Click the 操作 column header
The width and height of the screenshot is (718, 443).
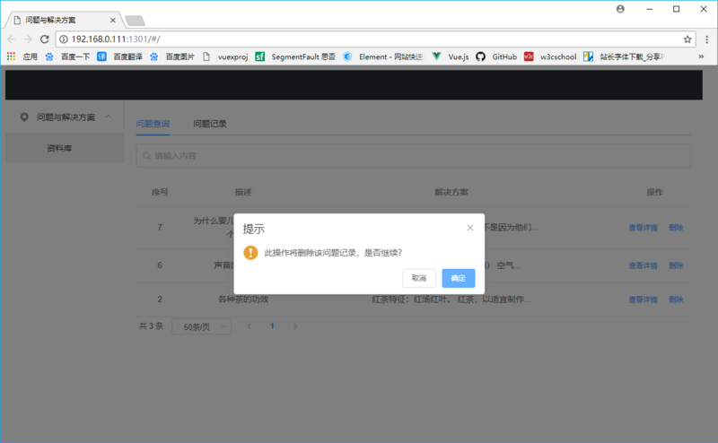click(x=654, y=192)
